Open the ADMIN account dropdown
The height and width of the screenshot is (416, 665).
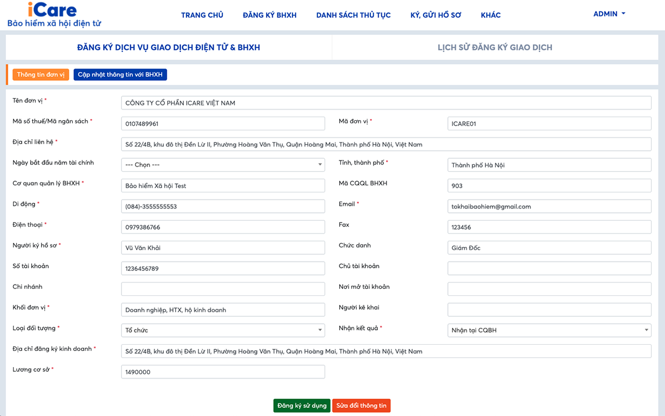pyautogui.click(x=609, y=14)
